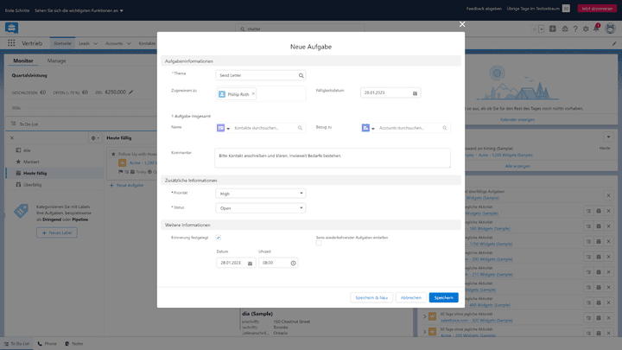Screen dimensions: 622x350
Task: Enable Serie wiederkehrender Aufgaben erstellen checkbox
Action: tap(319, 243)
